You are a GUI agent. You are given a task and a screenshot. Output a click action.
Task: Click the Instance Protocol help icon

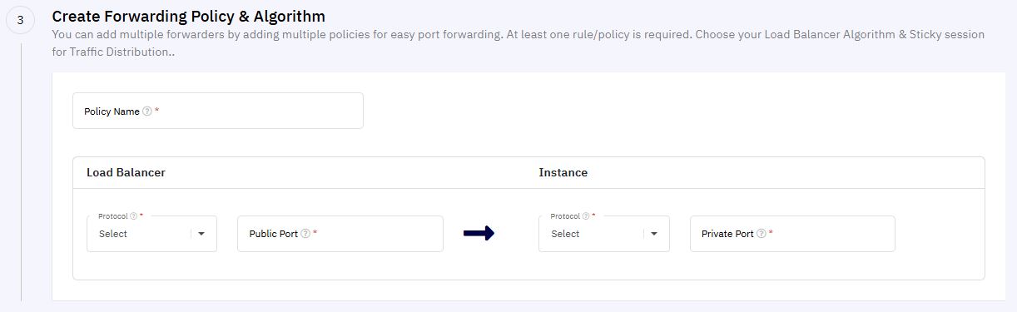586,215
